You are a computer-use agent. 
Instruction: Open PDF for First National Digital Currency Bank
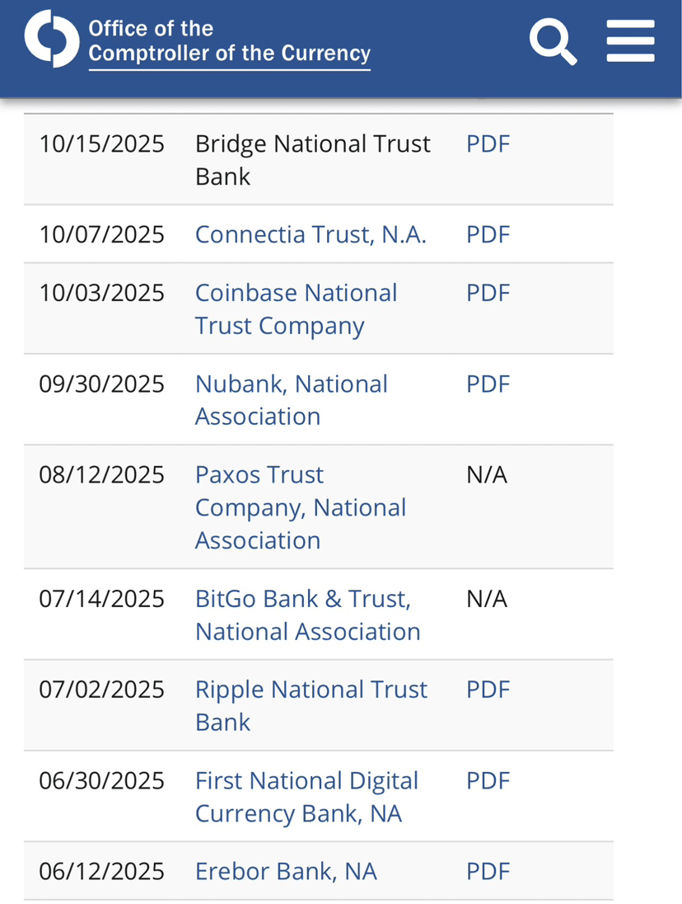(488, 780)
